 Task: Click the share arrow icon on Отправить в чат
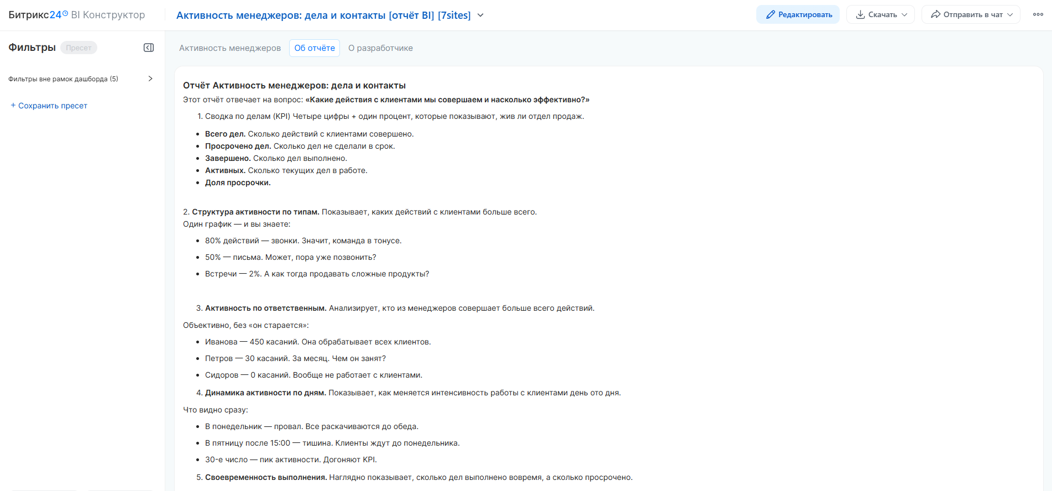tap(935, 15)
